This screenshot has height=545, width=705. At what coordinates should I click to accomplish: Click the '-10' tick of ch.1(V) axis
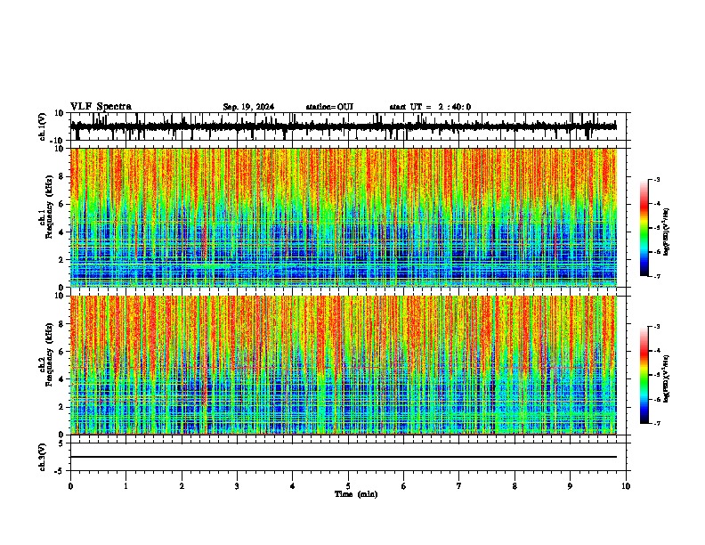pos(57,141)
